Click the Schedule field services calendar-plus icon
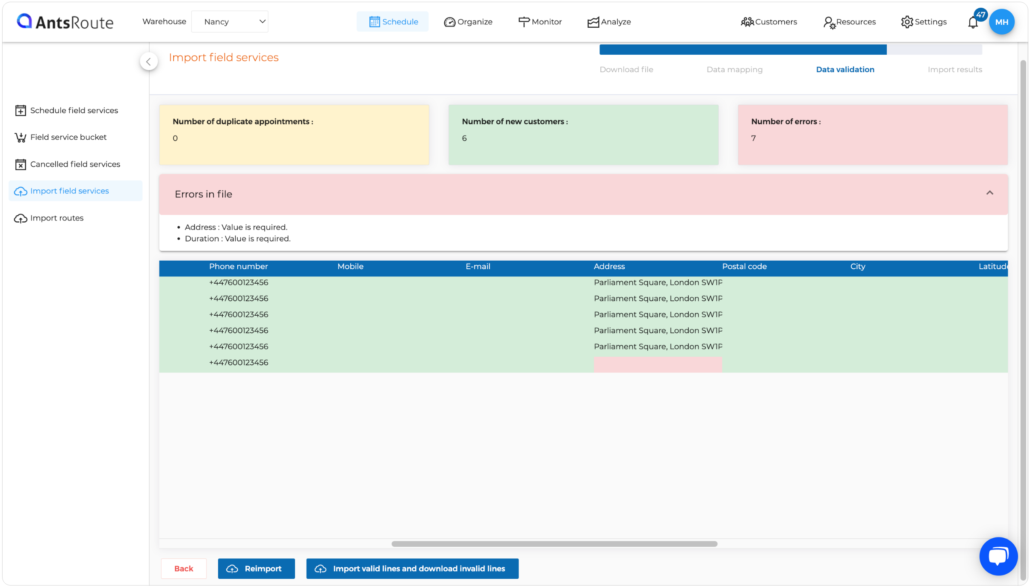 pyautogui.click(x=21, y=111)
